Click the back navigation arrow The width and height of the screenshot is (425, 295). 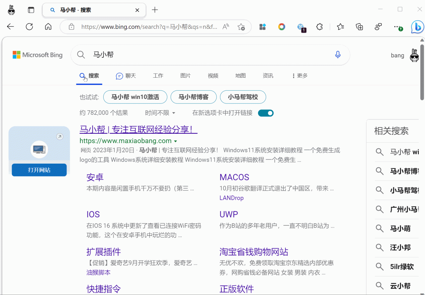pyautogui.click(x=10, y=27)
